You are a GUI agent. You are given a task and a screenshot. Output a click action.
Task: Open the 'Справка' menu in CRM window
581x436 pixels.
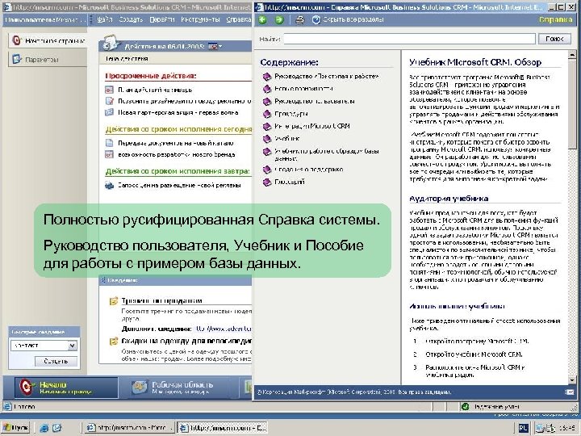[x=238, y=19]
